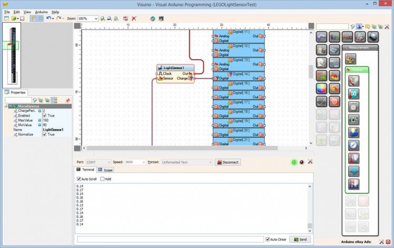Viewport: 394px width, 248px height.
Task: Click the serial send text input field
Action: pos(170,240)
